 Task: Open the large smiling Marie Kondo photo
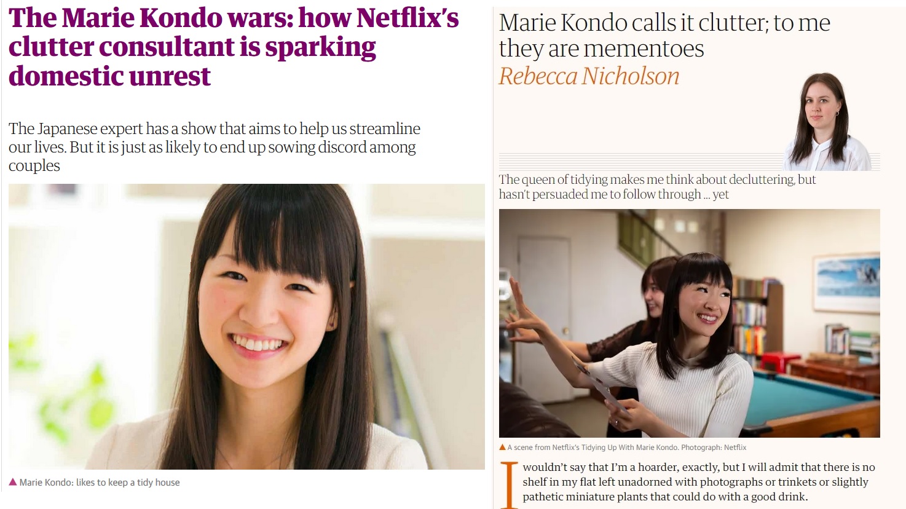pos(246,326)
